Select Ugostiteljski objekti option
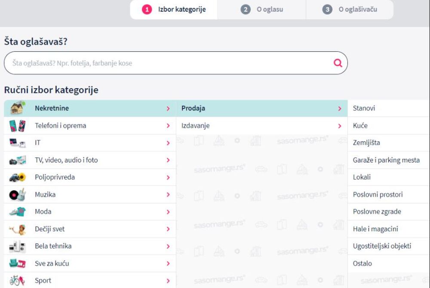 (x=382, y=246)
